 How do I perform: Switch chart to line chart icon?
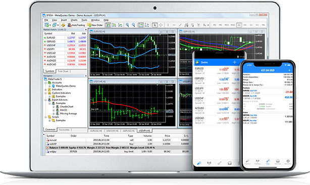pyautogui.click(x=120, y=25)
